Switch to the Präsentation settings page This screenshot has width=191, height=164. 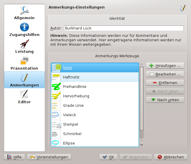(x=24, y=63)
